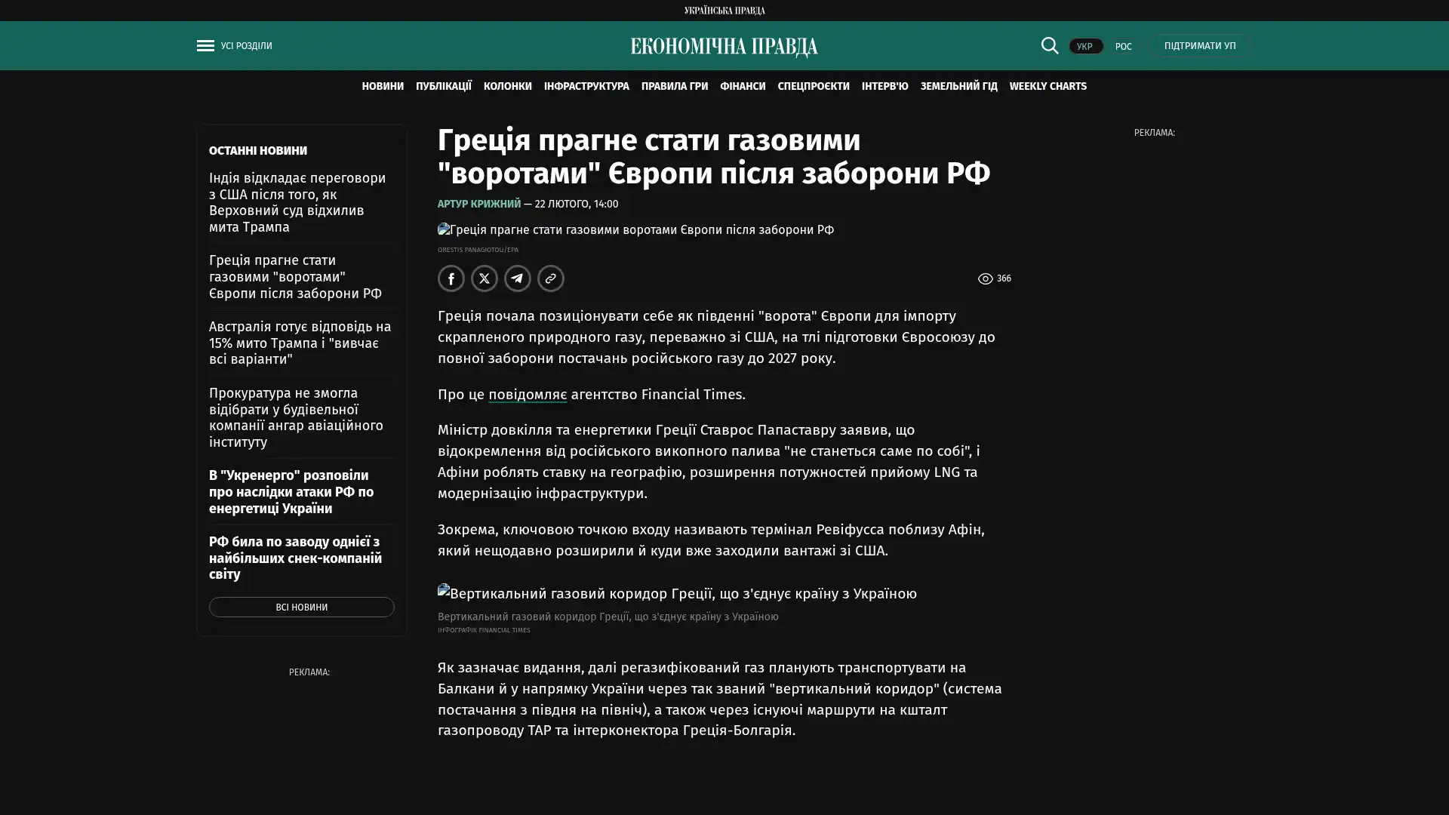
Task: Open the Weekly Charts tab
Action: pos(1048,86)
